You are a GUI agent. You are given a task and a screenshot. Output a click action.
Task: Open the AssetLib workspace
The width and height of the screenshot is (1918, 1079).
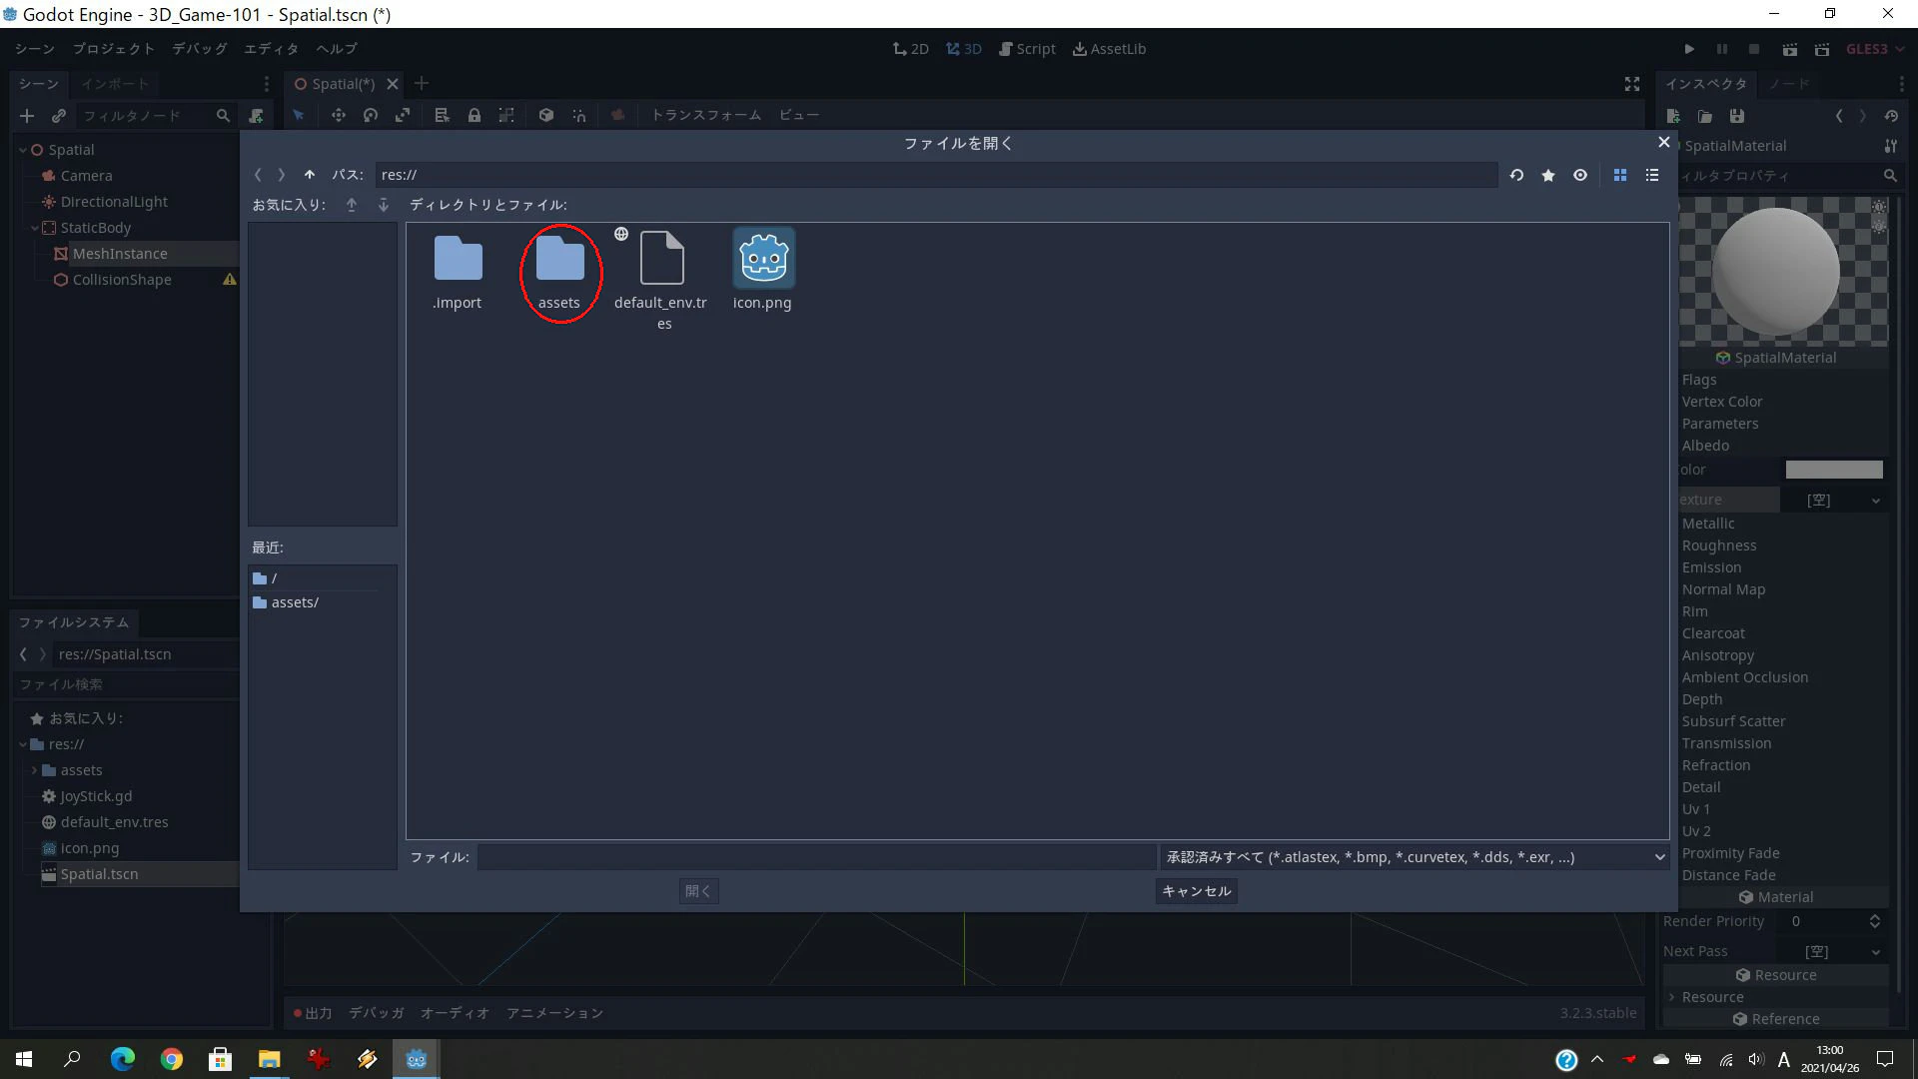[x=1109, y=49]
